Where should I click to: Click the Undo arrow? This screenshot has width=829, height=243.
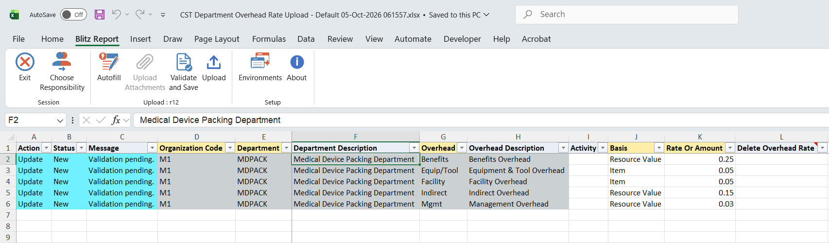point(116,15)
